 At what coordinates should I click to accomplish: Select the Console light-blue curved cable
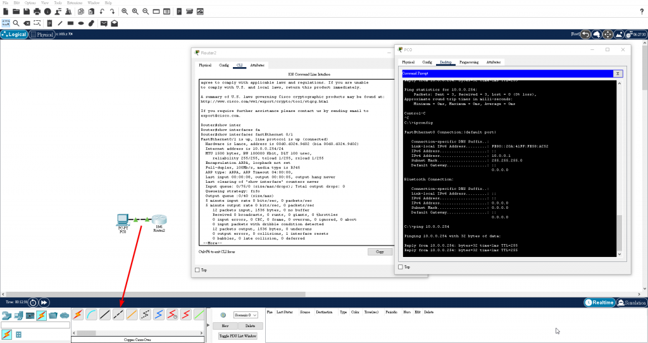click(x=91, y=315)
